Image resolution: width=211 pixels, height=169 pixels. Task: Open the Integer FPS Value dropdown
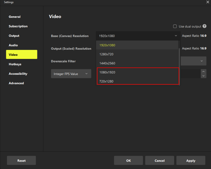71,74
